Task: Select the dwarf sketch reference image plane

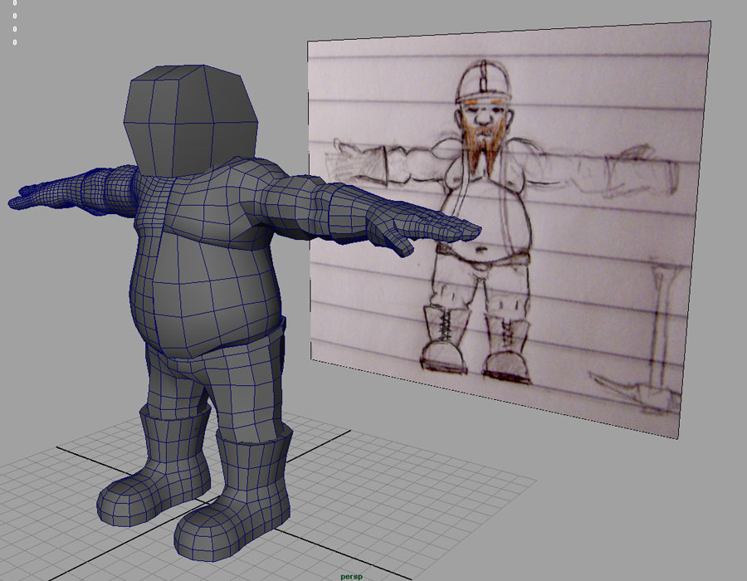Action: (x=509, y=228)
